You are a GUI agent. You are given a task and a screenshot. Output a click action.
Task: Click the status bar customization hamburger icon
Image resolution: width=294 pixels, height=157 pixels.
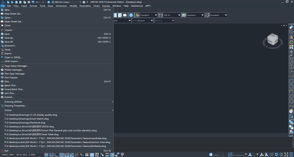(291, 154)
